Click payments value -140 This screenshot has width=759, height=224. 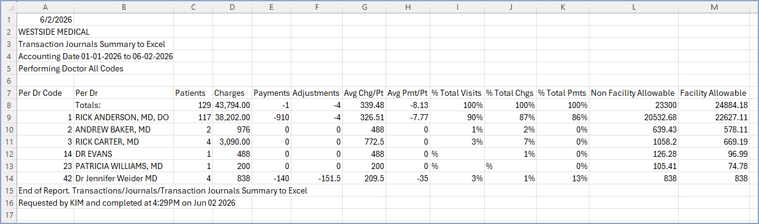tap(271, 178)
